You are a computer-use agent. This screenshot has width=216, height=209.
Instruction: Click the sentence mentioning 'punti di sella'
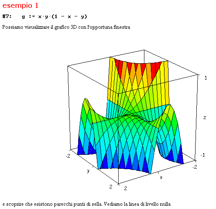[x=86, y=204]
